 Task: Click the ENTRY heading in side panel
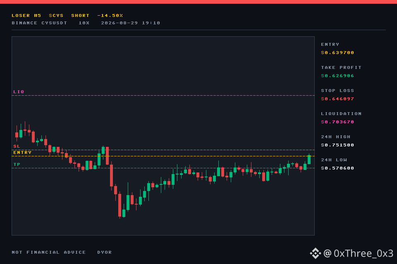[x=330, y=45]
